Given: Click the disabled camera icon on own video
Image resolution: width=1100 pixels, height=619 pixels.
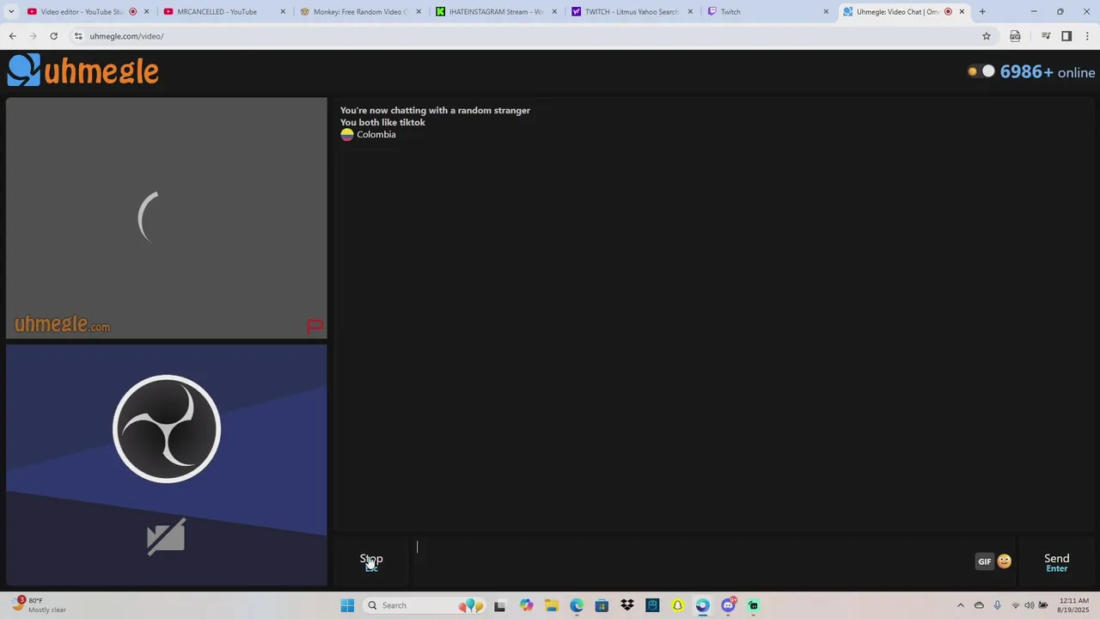Looking at the screenshot, I should tap(166, 536).
